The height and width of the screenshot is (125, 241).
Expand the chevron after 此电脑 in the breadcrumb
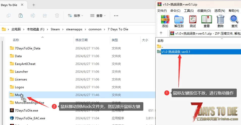[24, 29]
